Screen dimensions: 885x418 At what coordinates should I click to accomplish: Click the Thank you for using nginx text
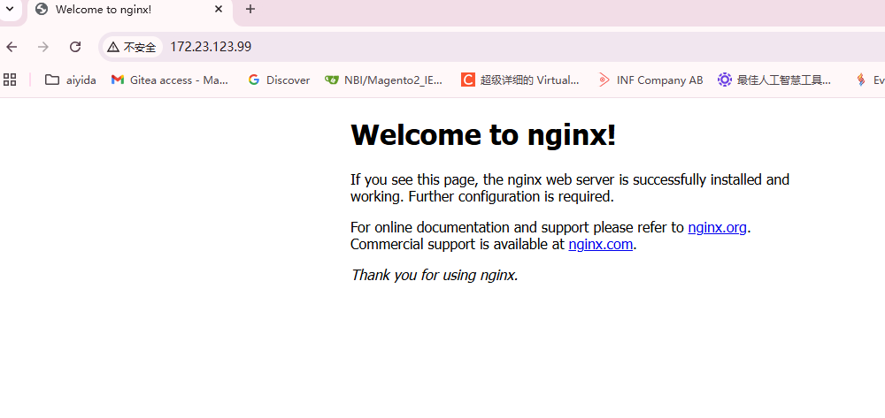point(434,276)
